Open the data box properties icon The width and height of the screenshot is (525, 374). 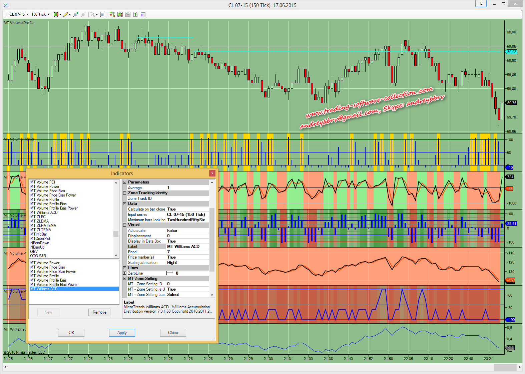tap(143, 14)
